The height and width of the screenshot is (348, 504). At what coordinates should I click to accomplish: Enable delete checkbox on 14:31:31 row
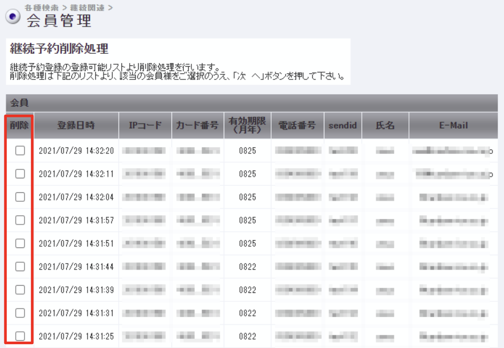coord(20,313)
